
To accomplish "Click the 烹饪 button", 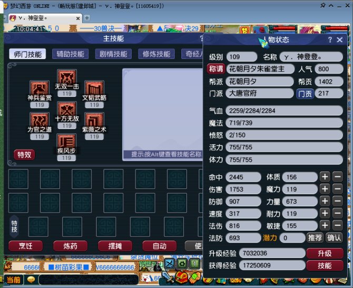I will coord(25,246).
